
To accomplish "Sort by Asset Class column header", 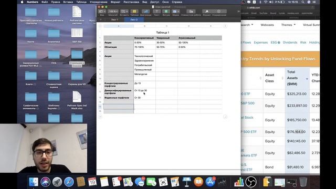I will pos(274,78).
